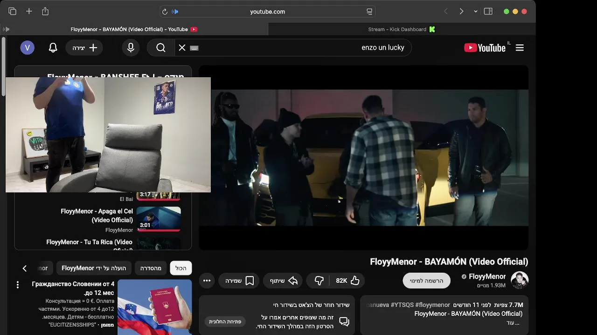Like the video showing 82K
This screenshot has height=335, width=597.
[347, 281]
